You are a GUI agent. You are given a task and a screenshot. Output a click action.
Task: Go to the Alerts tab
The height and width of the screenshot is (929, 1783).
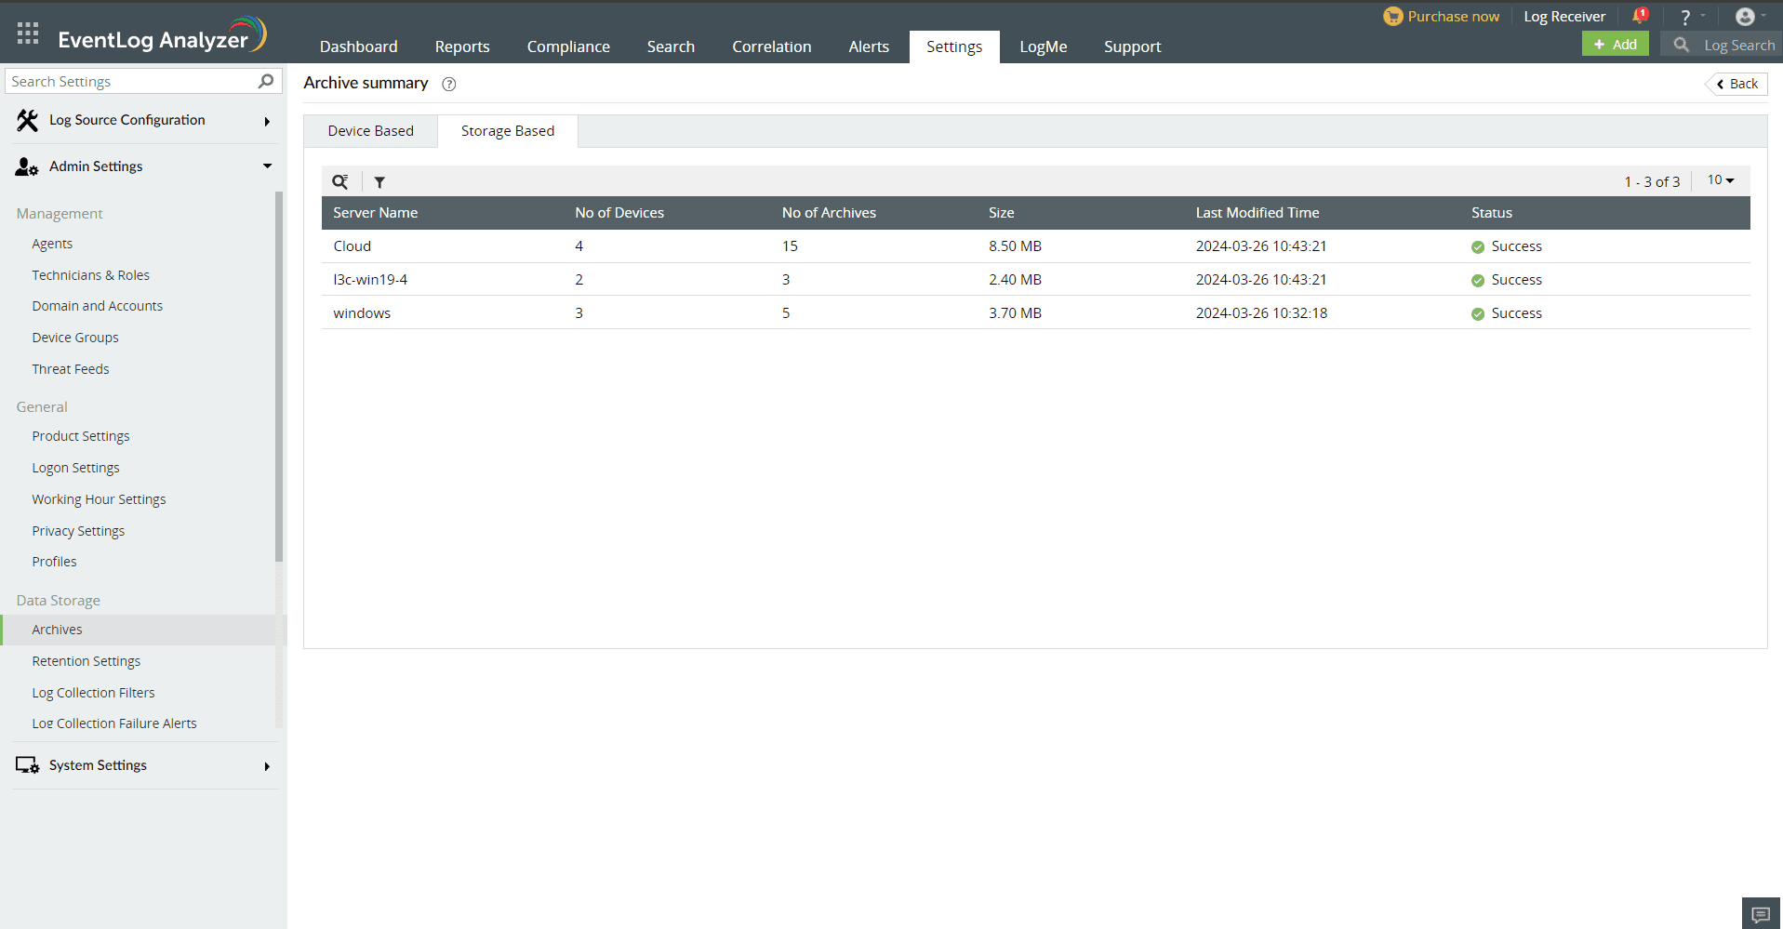(x=869, y=46)
